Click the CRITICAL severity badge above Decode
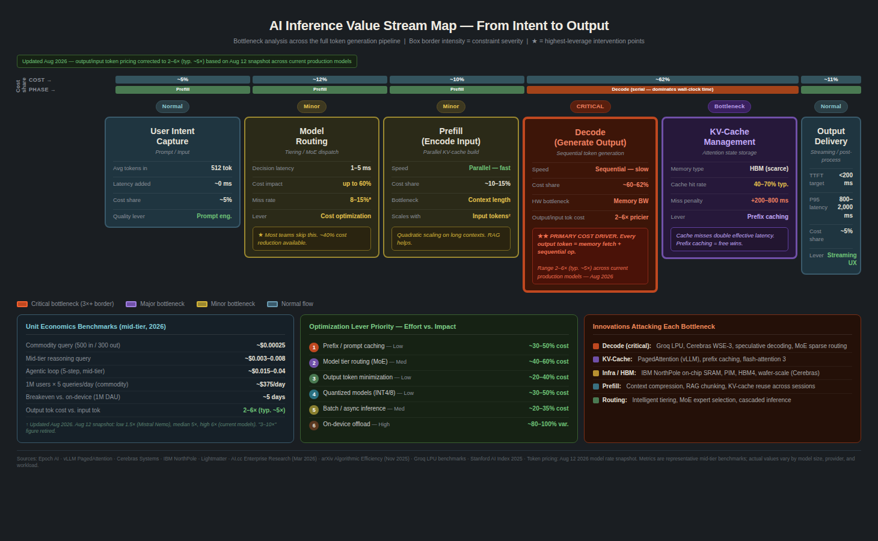The height and width of the screenshot is (541, 878). 590,106
